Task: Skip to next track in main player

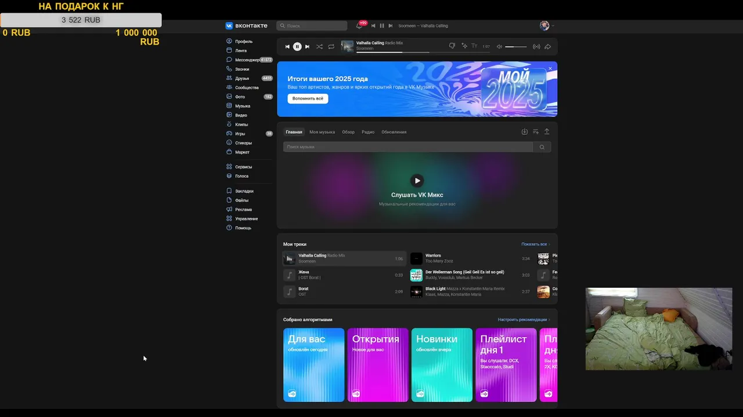Action: [307, 47]
